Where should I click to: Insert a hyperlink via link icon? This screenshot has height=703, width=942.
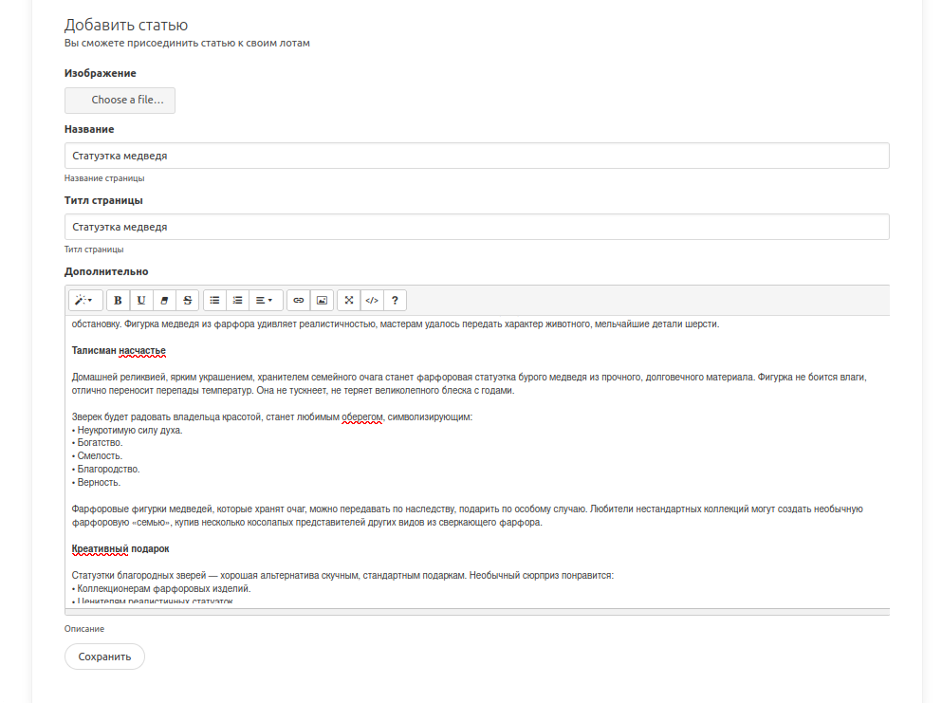(299, 300)
